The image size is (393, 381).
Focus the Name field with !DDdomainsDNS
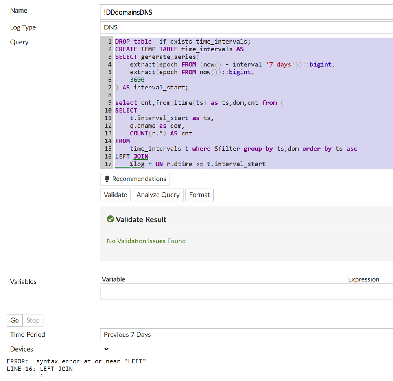click(246, 12)
